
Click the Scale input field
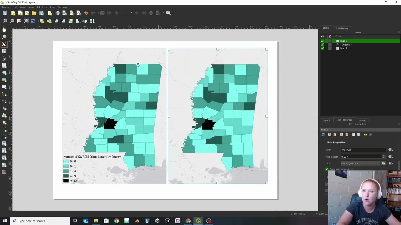tap(363, 150)
